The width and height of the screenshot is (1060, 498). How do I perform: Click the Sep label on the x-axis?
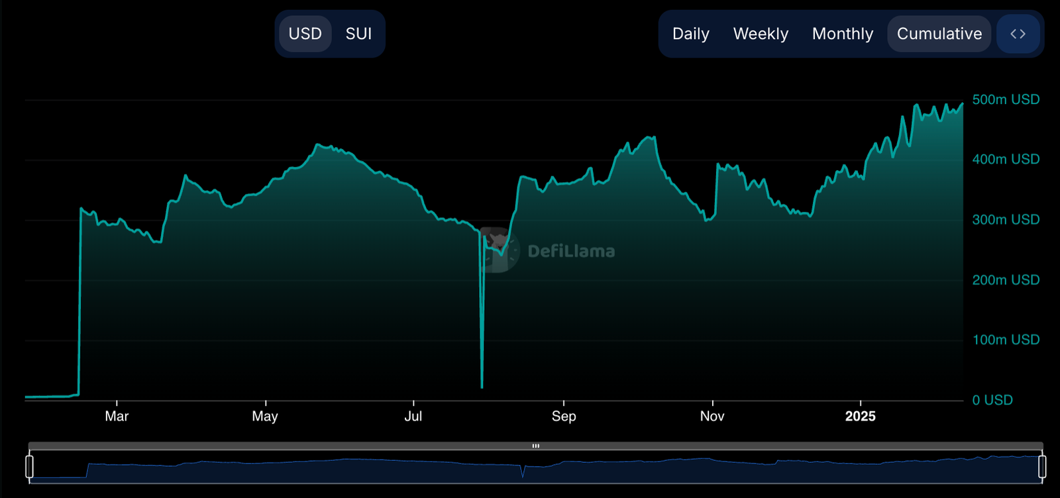564,416
